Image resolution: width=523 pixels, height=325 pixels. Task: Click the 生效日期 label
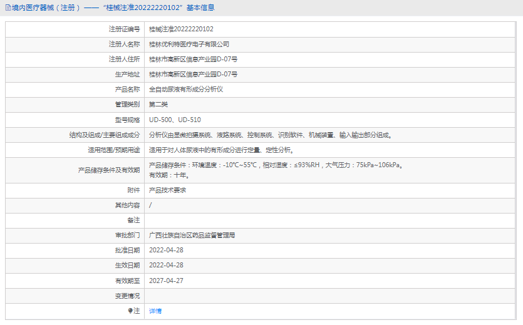pyautogui.click(x=127, y=266)
